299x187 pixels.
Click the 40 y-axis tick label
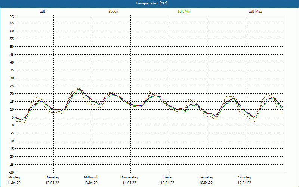click(x=12, y=62)
